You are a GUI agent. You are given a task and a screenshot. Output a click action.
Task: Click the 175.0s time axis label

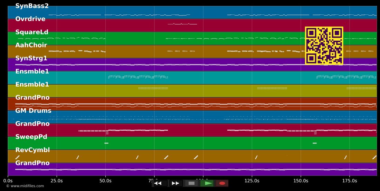[350, 181]
